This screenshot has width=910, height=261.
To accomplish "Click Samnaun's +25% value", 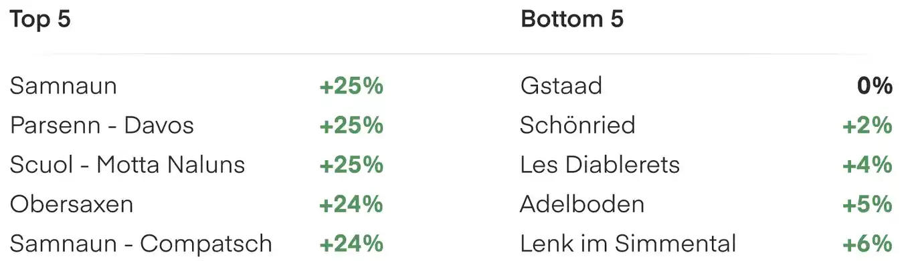I will (351, 85).
